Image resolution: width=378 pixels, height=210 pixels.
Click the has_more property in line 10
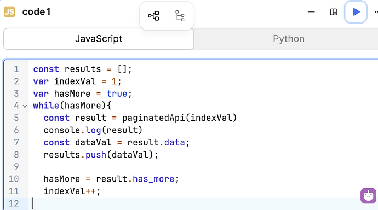point(153,179)
